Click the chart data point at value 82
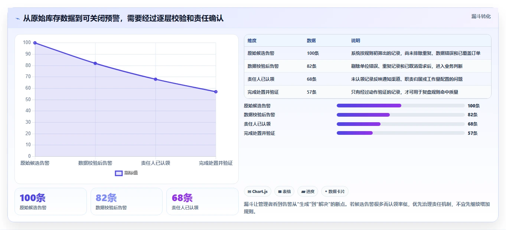 point(95,63)
